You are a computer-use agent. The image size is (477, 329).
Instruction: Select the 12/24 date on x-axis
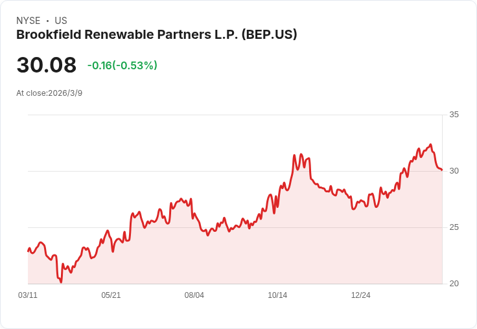[361, 295]
